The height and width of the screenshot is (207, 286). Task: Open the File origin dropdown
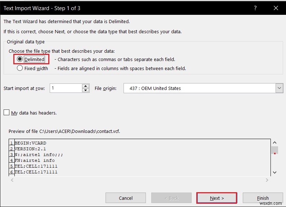[279, 88]
